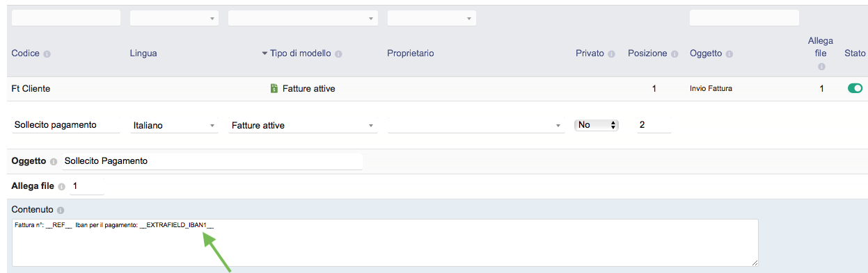This screenshot has width=868, height=273.
Task: Click the info icon beside Allega file field label
Action: 61,187
